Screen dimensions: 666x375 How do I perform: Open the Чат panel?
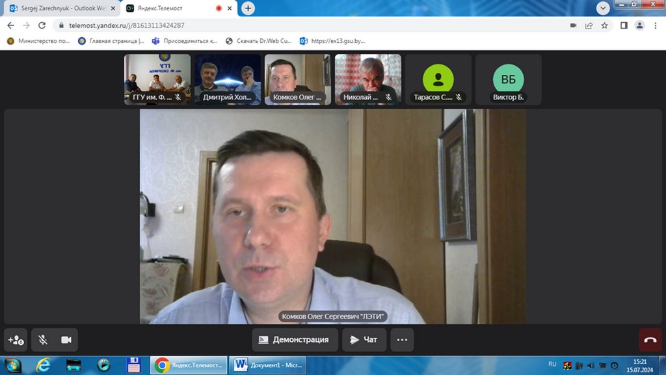[x=364, y=340]
